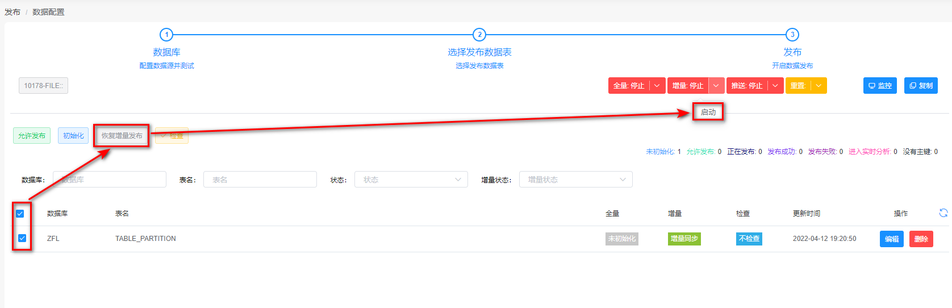Image resolution: width=952 pixels, height=308 pixels.
Task: Open the 增量: 停止 dropdown arrow
Action: click(716, 86)
